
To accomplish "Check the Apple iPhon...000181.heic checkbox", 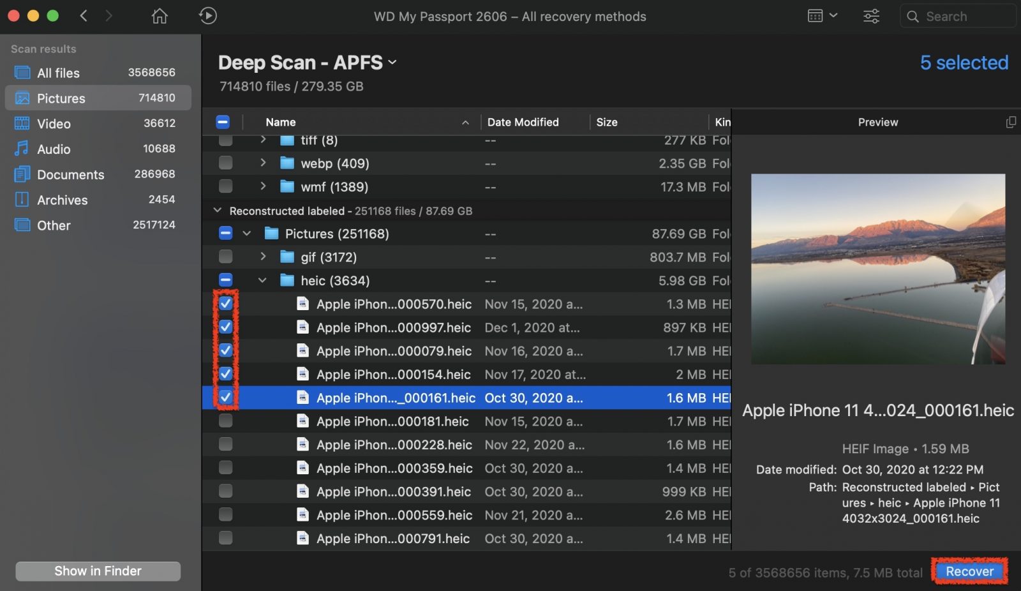I will pos(225,421).
